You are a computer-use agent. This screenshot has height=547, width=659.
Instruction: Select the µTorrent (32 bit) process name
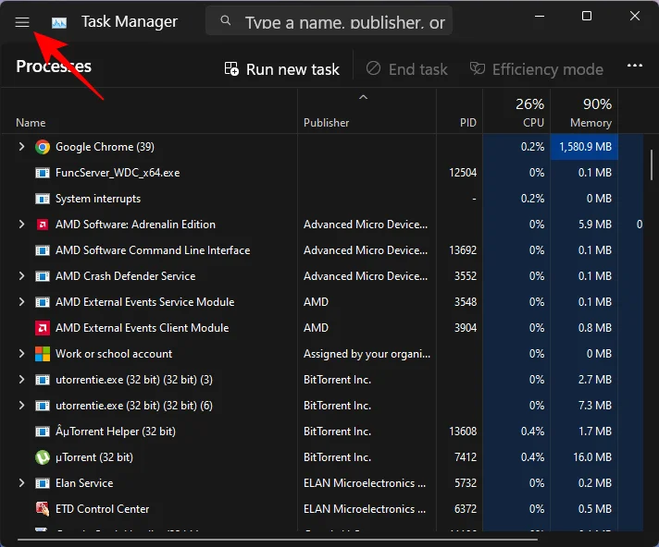coord(94,457)
